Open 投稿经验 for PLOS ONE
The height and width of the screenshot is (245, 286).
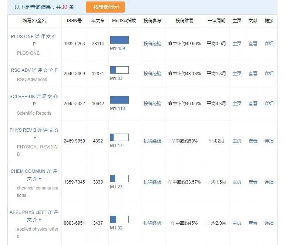(152, 44)
